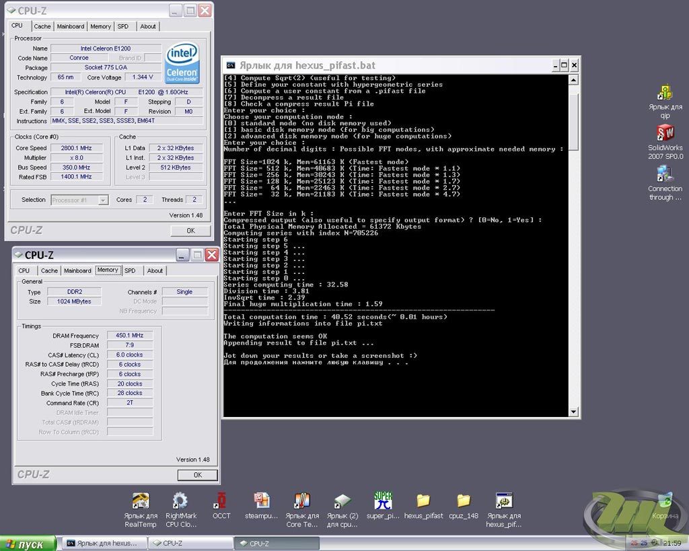The image size is (689, 551).
Task: Click the Core Speed 2800.1 MHz field
Action: tap(77, 148)
